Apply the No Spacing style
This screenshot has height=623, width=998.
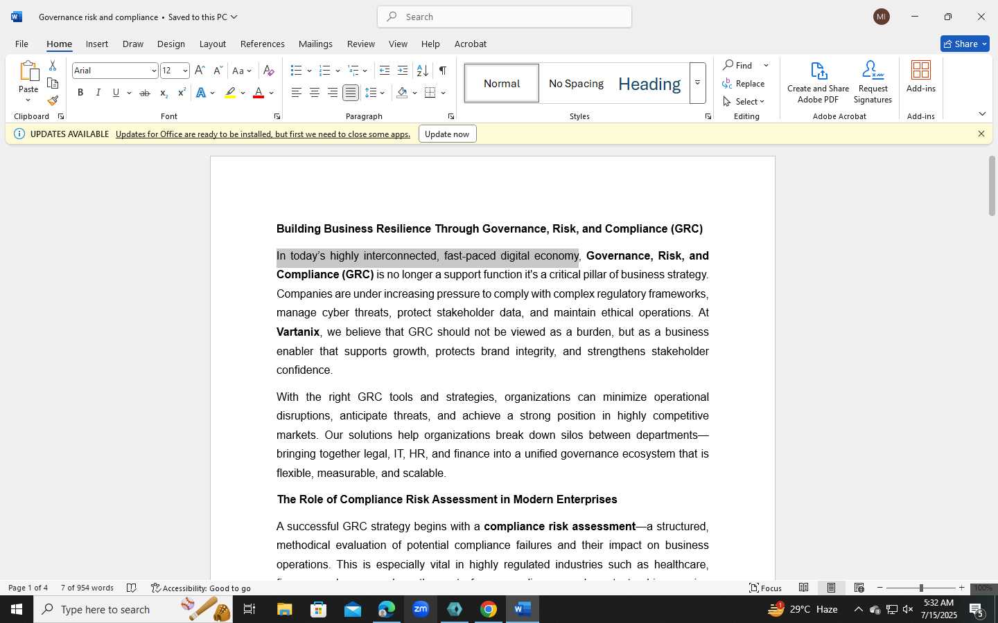click(x=576, y=83)
